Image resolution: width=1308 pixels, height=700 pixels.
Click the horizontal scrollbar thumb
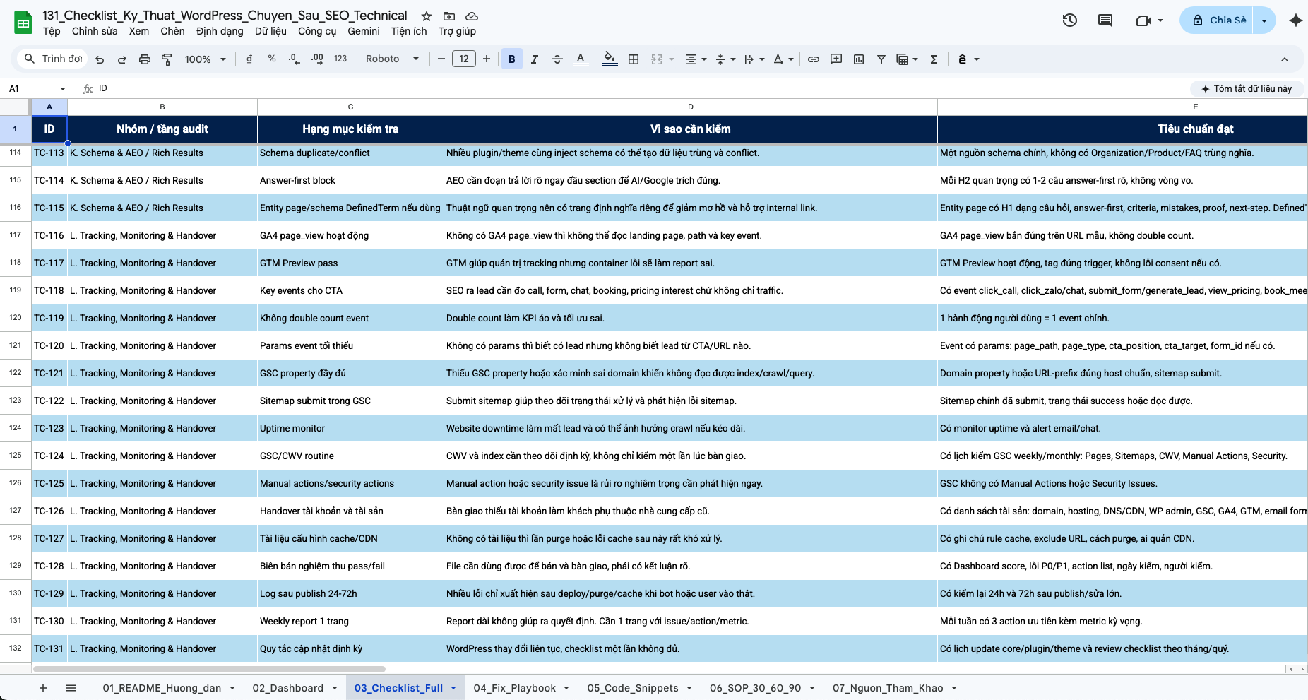(x=209, y=669)
